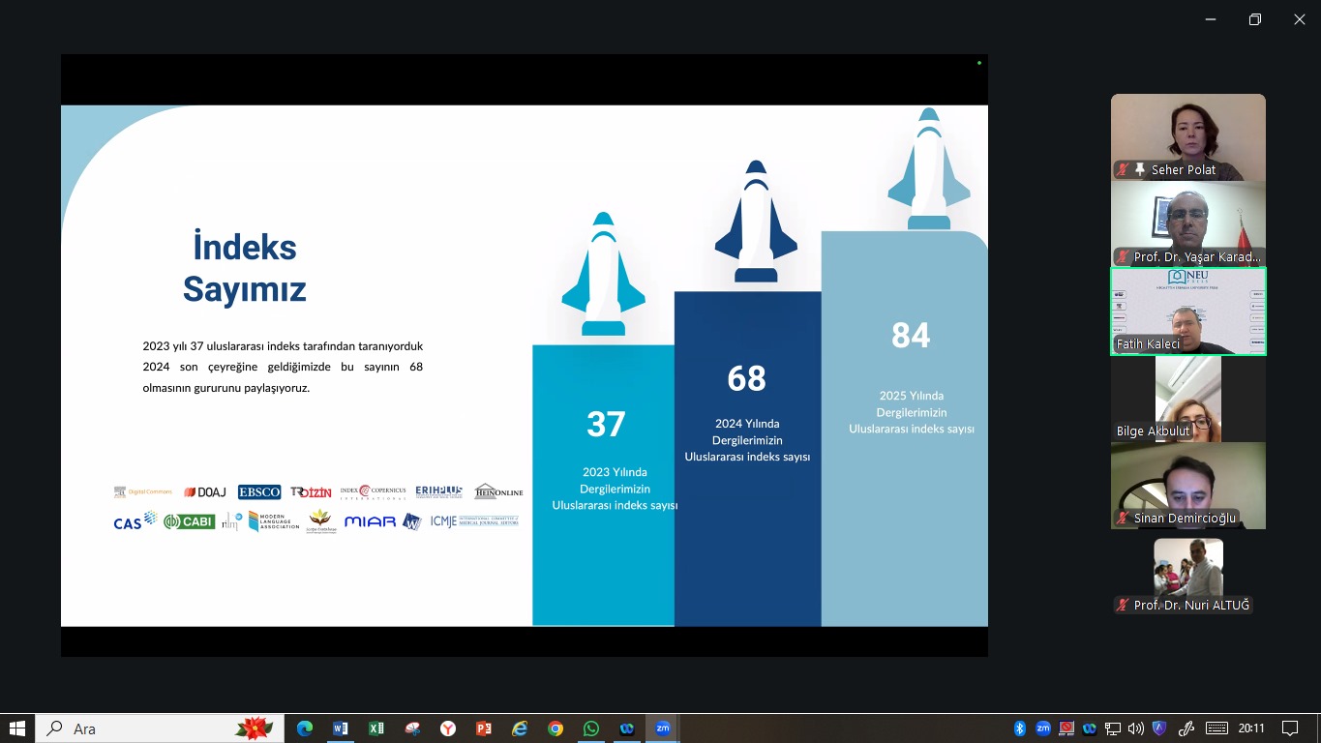Open the Windows notification center
The image size is (1321, 743).
coord(1290,728)
